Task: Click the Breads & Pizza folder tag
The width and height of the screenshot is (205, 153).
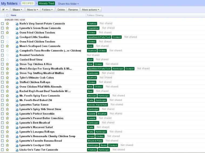Action: 95,141
